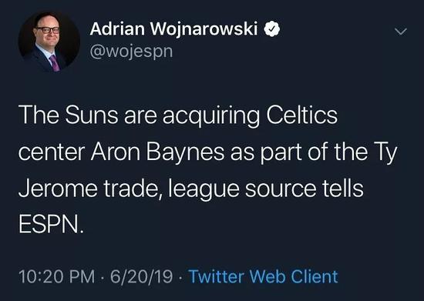
Task: Click the name Aron Baynes in tweet
Action: coord(157,152)
